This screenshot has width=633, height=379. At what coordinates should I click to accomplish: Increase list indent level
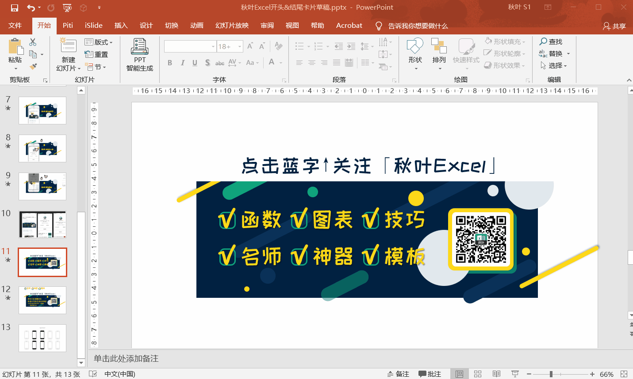pos(351,46)
